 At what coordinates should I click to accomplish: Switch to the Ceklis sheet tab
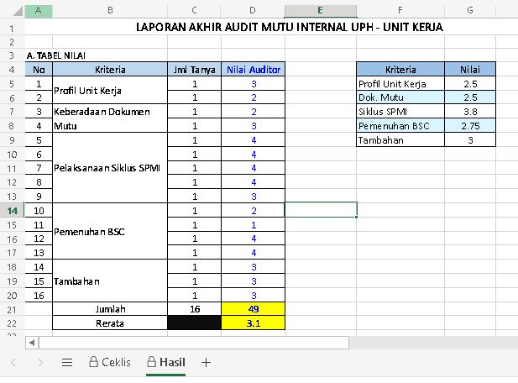click(x=116, y=363)
